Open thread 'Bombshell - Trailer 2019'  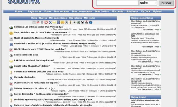[55, 44]
